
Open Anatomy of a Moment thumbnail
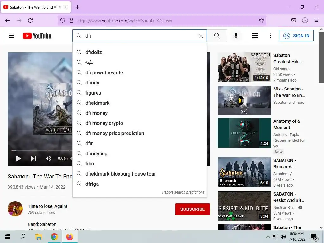244,133
